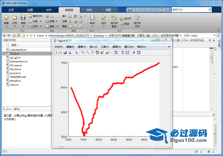Open the dropdown arrow next to 转至
Screen dimensions: 223x156
pos(56,21)
